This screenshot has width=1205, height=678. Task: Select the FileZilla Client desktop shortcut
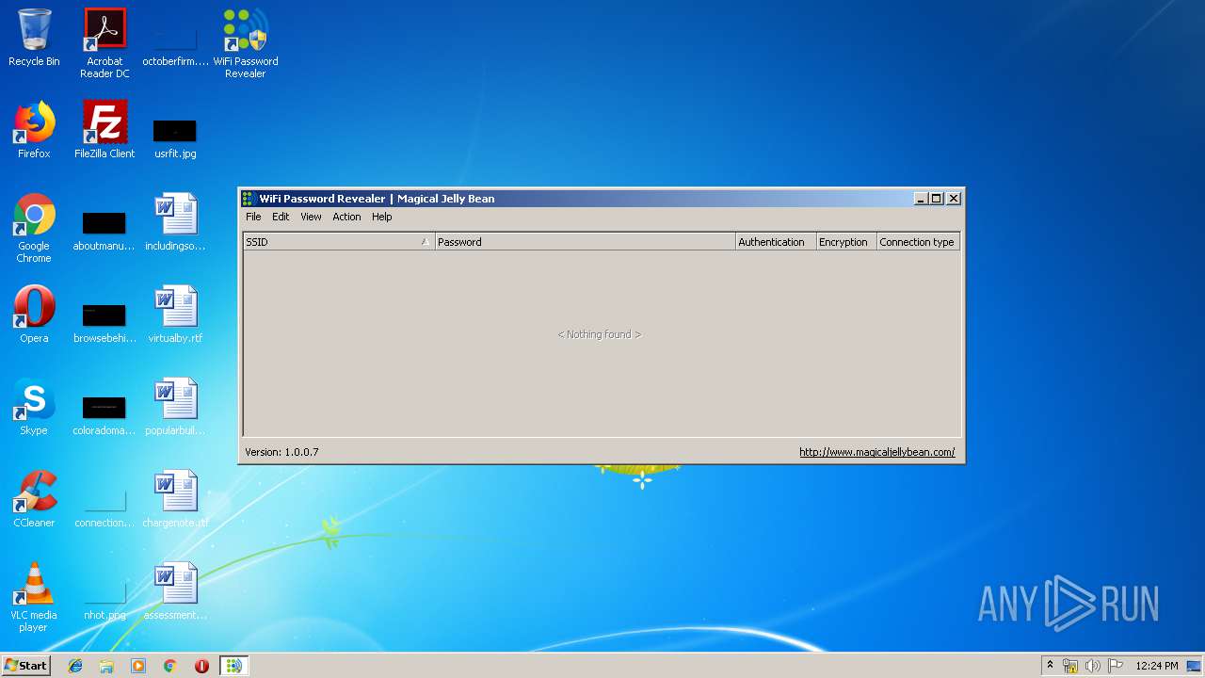104,130
